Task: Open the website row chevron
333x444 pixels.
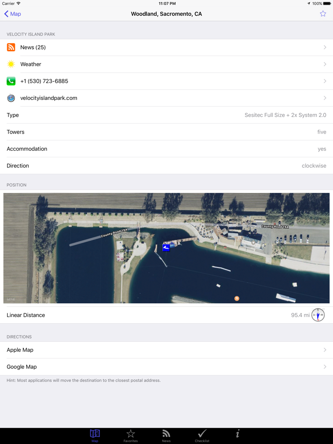Action: click(x=325, y=98)
